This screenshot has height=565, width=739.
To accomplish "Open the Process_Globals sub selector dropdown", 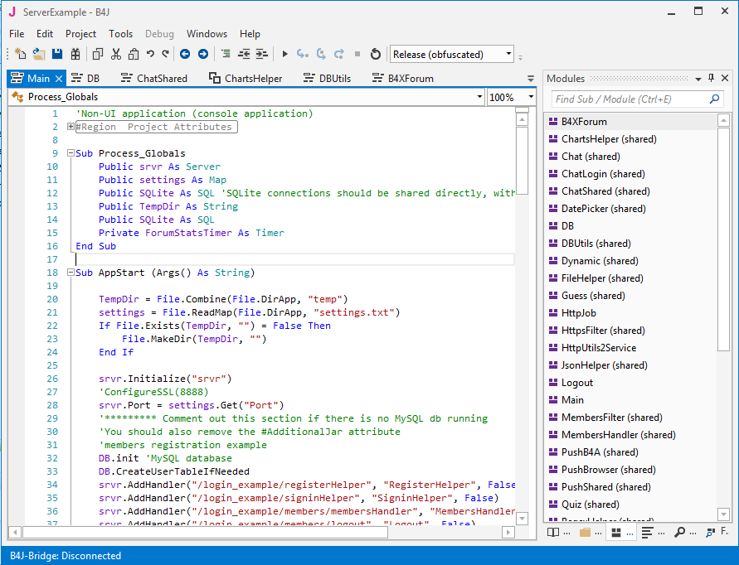I will 479,97.
